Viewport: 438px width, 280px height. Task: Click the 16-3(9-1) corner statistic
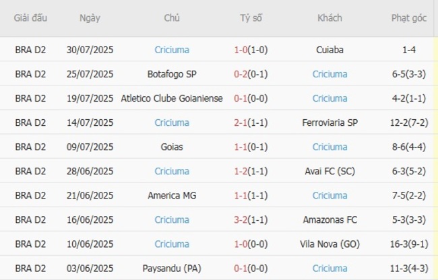(409, 244)
